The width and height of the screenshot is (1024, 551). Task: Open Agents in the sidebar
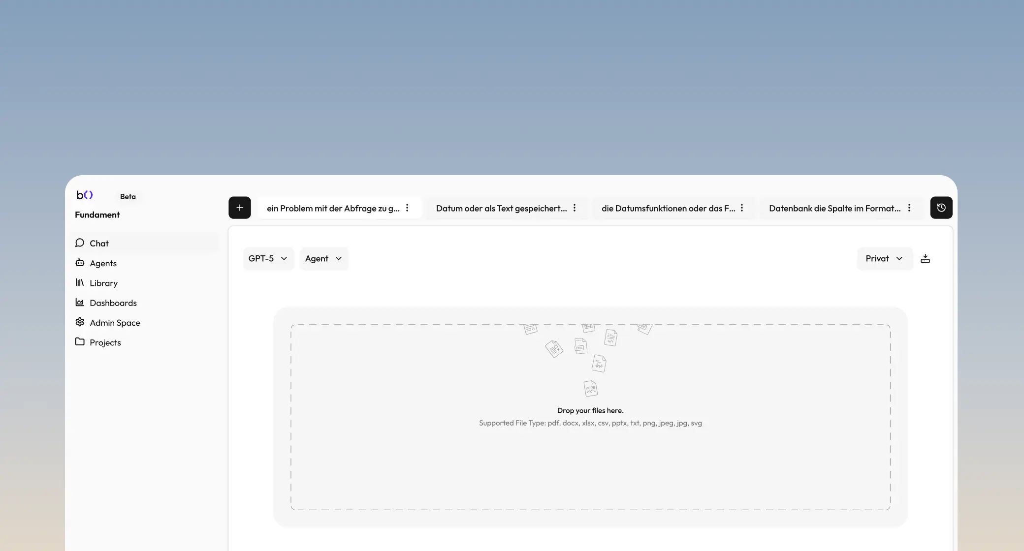(x=103, y=263)
